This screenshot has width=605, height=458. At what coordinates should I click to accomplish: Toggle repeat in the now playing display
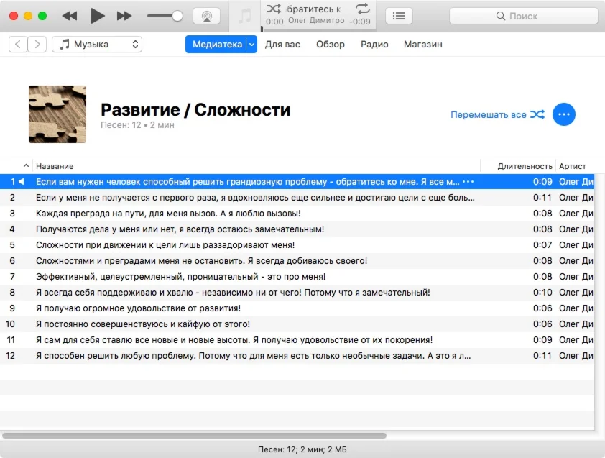pyautogui.click(x=363, y=9)
